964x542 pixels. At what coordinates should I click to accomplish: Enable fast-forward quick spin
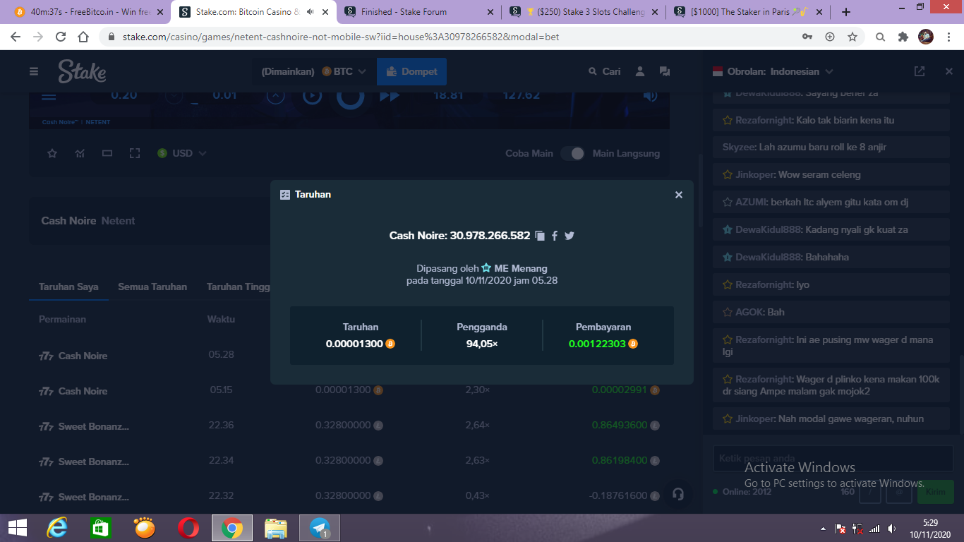click(x=390, y=96)
